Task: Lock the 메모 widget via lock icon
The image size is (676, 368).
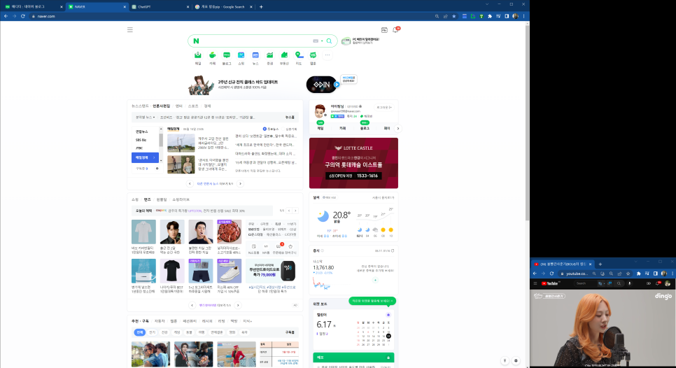Action: tap(388, 358)
